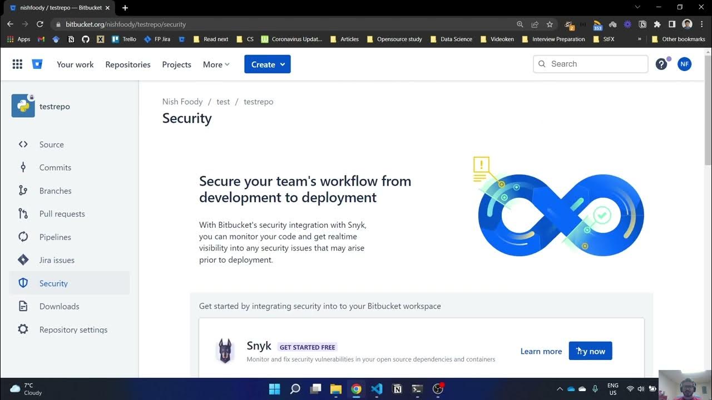Open Jira issues in sidebar
This screenshot has height=400, width=712.
(70, 260)
